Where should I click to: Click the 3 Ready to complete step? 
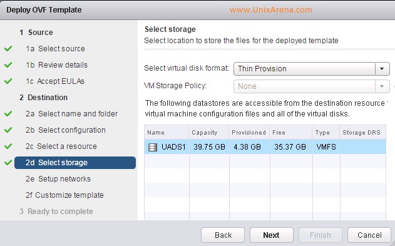tap(56, 211)
